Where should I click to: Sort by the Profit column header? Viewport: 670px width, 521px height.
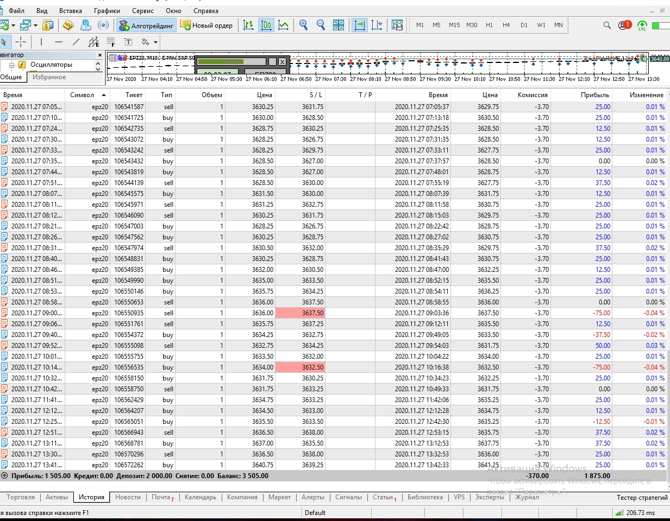(x=594, y=94)
